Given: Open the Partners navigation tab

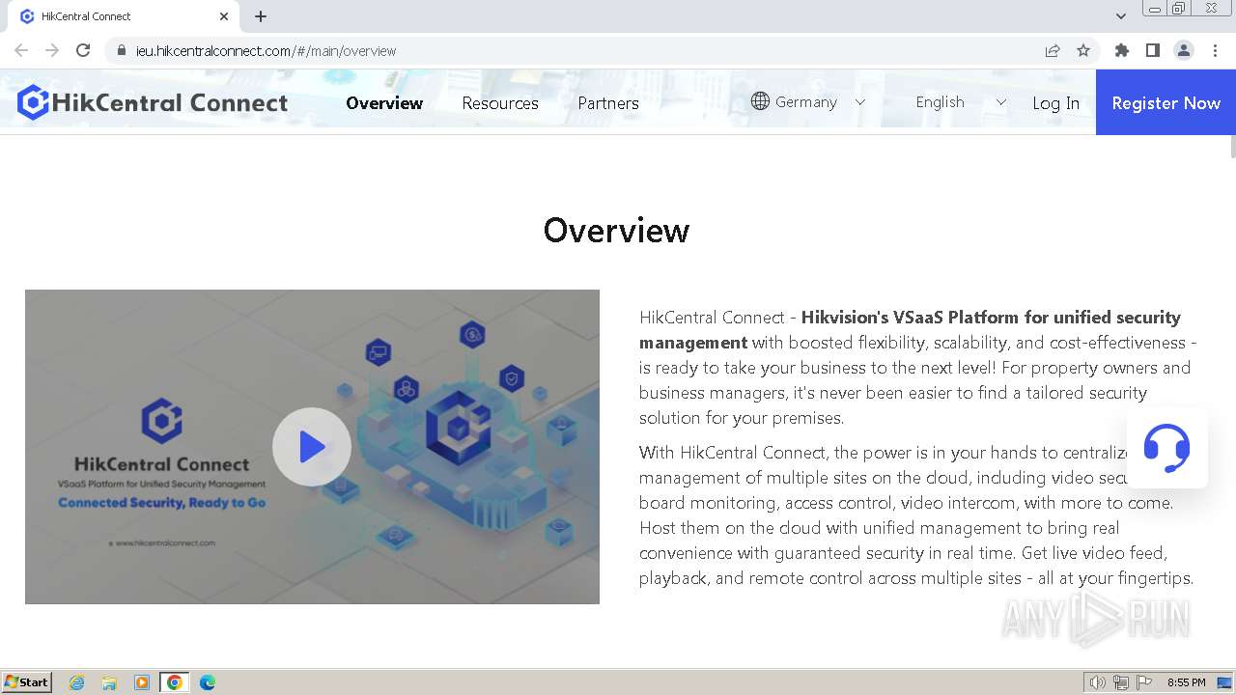Looking at the screenshot, I should click(x=608, y=103).
